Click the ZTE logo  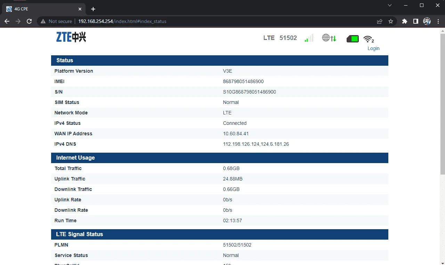point(71,37)
